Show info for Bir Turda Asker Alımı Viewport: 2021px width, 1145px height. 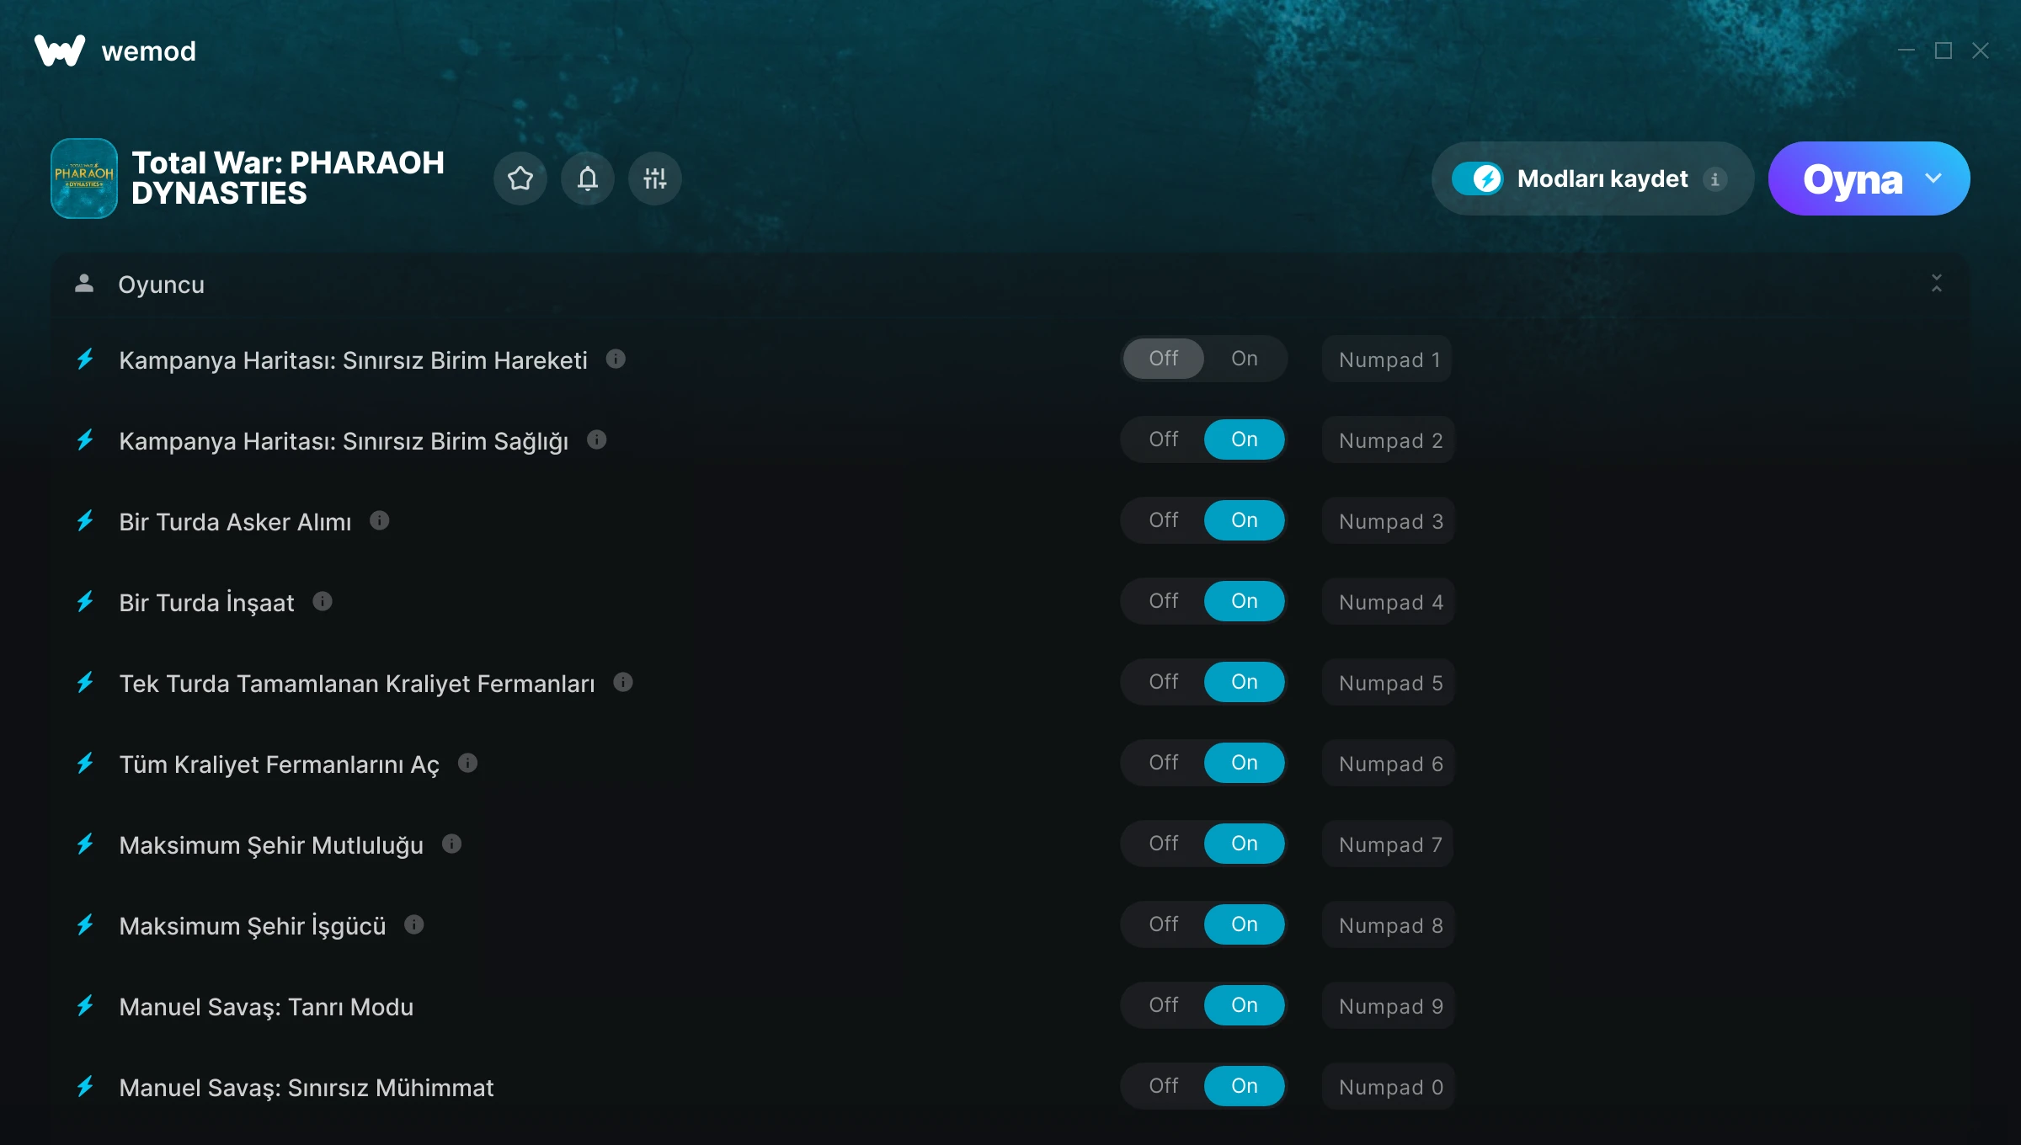coord(380,520)
